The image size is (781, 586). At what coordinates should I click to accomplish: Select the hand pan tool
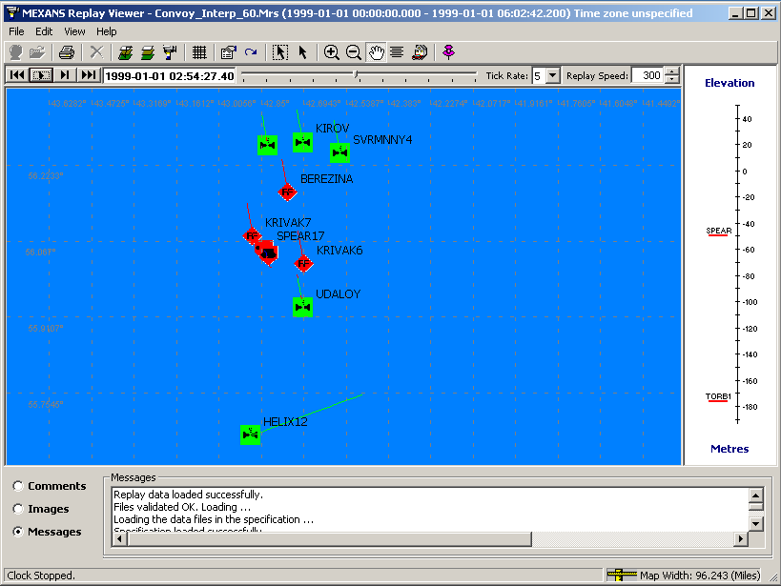point(376,52)
